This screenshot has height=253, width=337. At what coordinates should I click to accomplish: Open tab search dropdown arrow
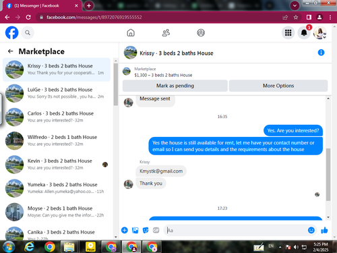[x=295, y=5]
